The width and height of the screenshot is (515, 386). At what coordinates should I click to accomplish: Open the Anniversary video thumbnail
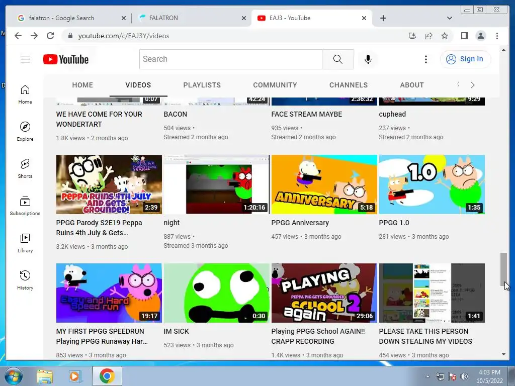tap(324, 184)
